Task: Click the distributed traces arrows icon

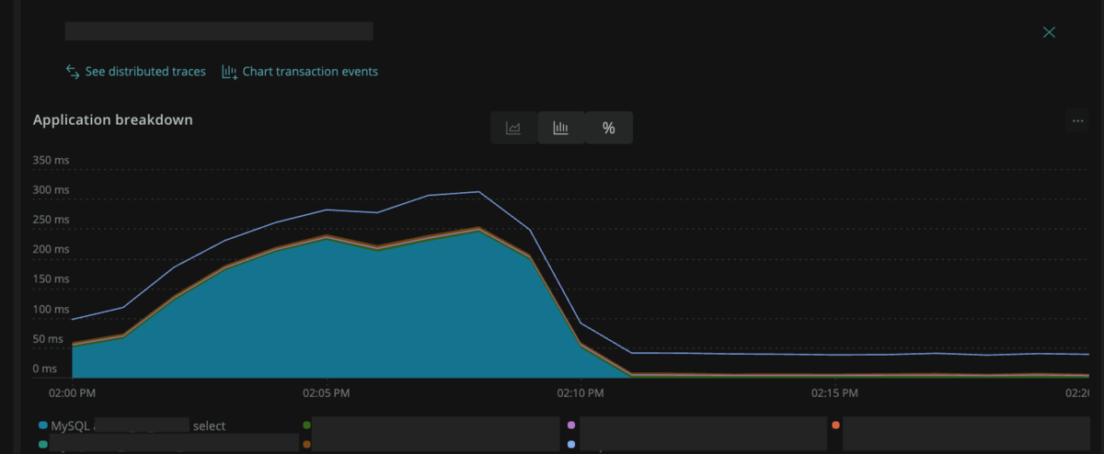Action: tap(73, 72)
